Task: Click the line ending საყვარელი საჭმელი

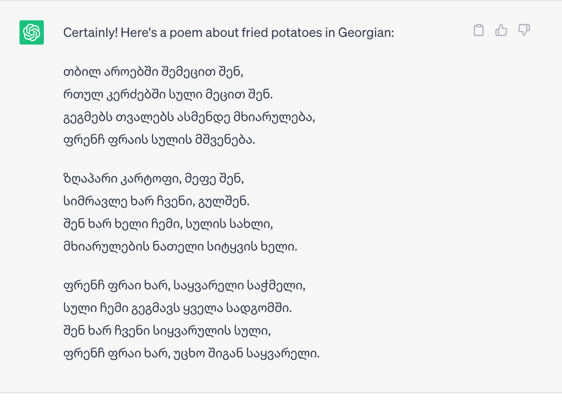Action: 184,286
